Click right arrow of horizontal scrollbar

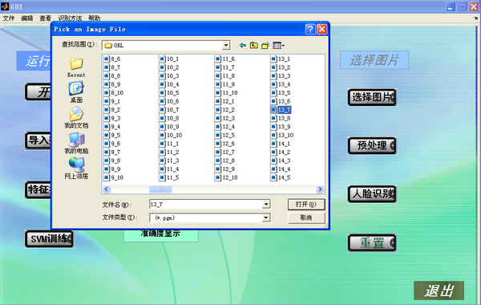point(320,189)
